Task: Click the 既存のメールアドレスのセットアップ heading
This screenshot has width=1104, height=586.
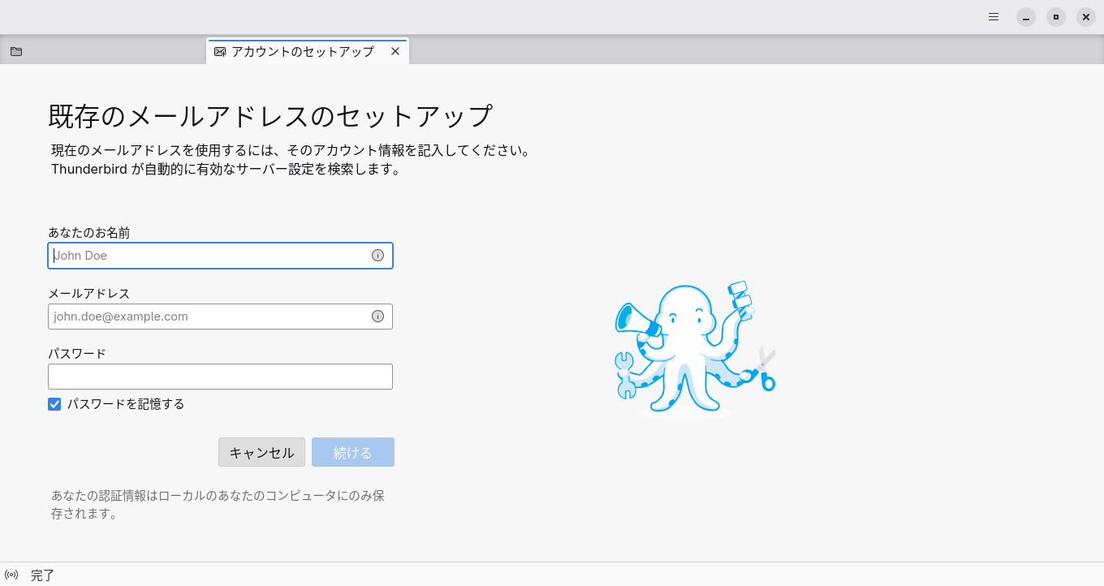Action: [270, 116]
